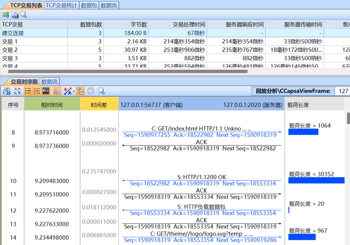
Task: Click relative time 9.209483000
Action: pos(52,181)
